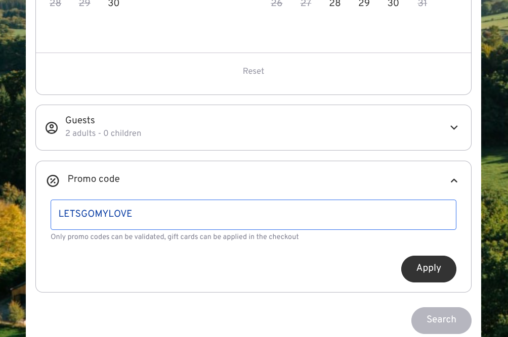The height and width of the screenshot is (337, 508).
Task: Click the Search button
Action: [441, 320]
